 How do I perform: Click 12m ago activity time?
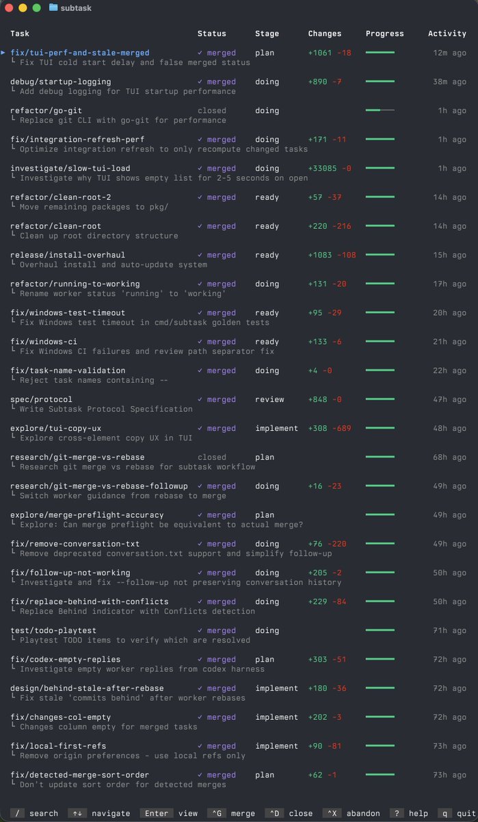[x=450, y=53]
